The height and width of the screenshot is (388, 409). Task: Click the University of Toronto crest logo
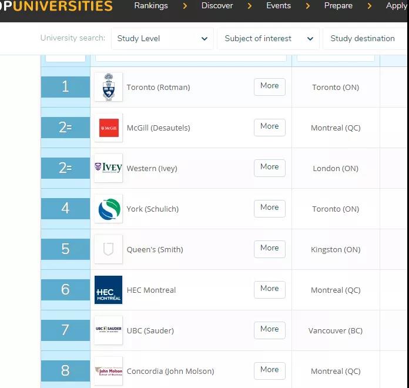[108, 87]
